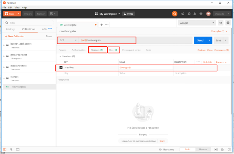Click the New Collection link
The height and width of the screenshot is (154, 234).
coord(15,36)
